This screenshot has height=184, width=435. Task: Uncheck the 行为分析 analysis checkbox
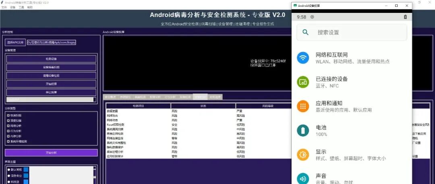[8, 131]
